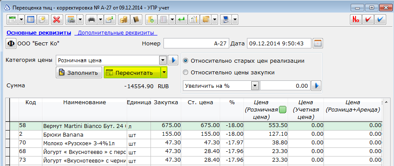Click the Цена (Учетная цена) column header

tap(305, 109)
